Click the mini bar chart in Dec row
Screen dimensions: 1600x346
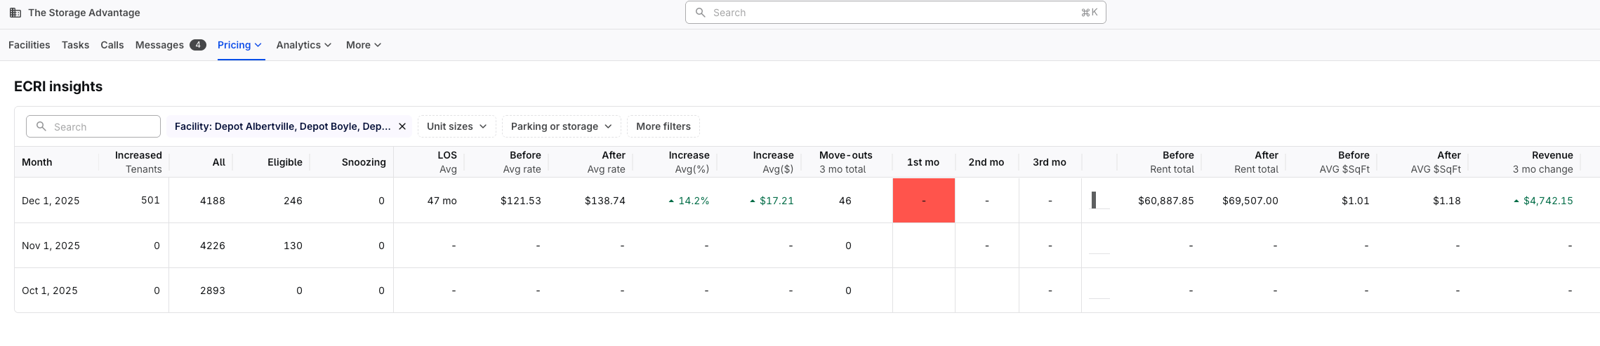(x=1094, y=201)
